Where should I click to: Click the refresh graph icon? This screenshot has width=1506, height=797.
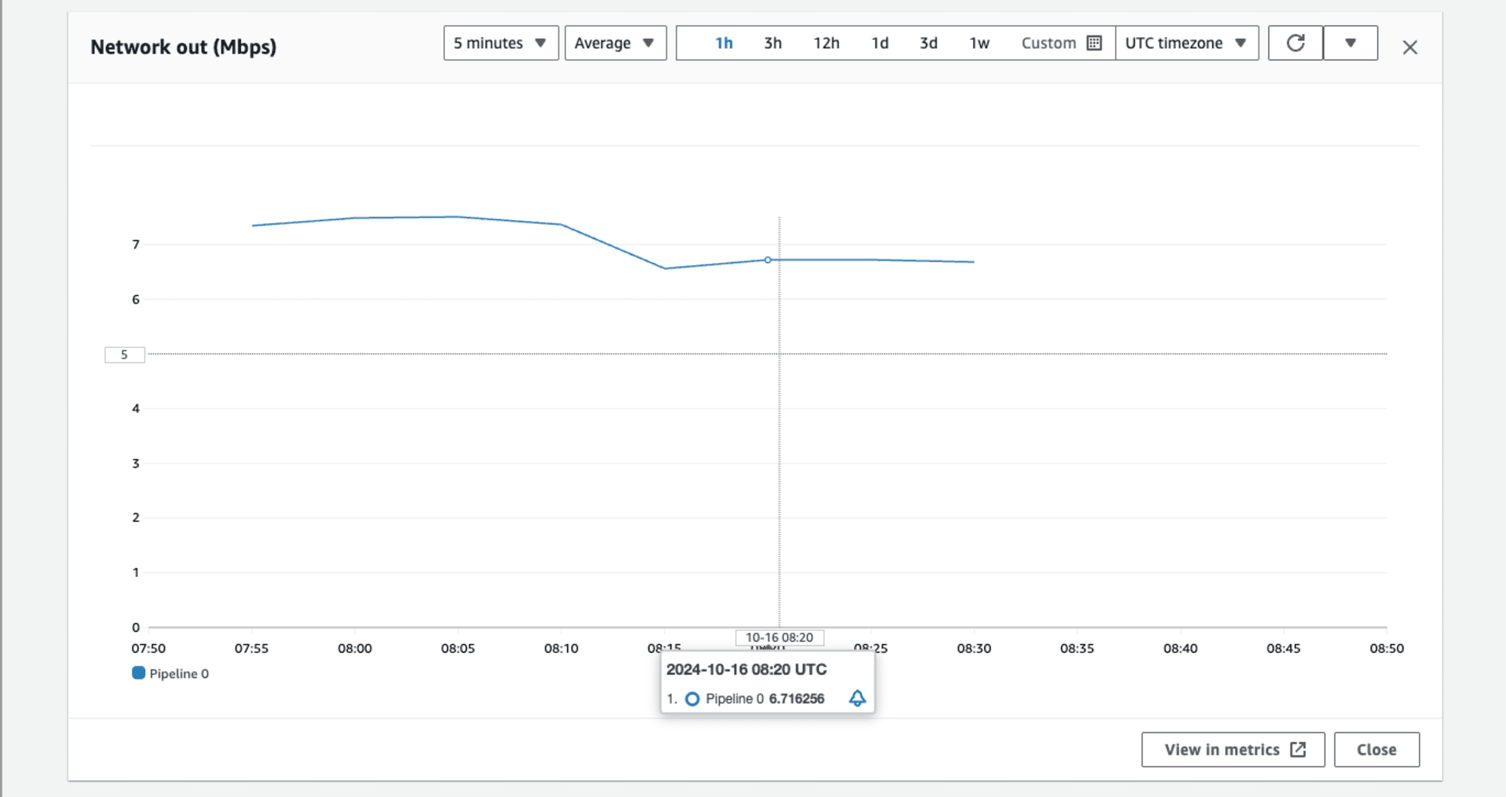click(1295, 43)
